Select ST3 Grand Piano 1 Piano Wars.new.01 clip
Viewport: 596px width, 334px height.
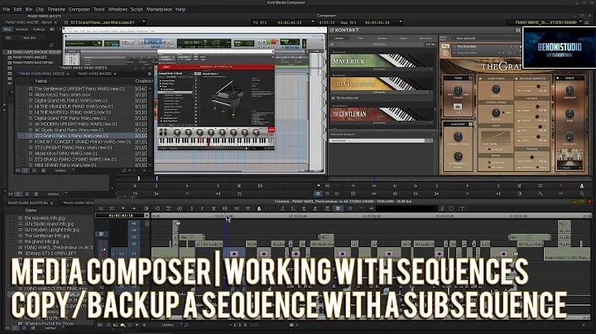click(x=71, y=136)
